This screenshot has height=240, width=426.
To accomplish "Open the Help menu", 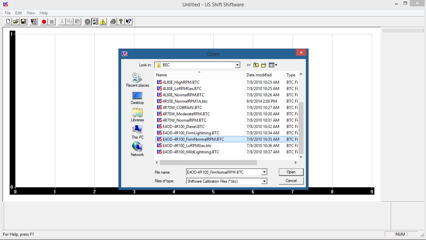I will 44,13.
